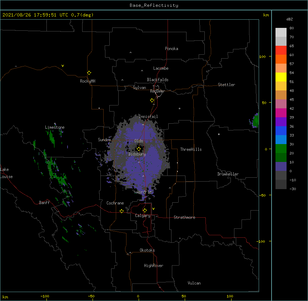Pick the purple swatch between 39 and 36
The height and width of the screenshot is (301, 308).
281,122
